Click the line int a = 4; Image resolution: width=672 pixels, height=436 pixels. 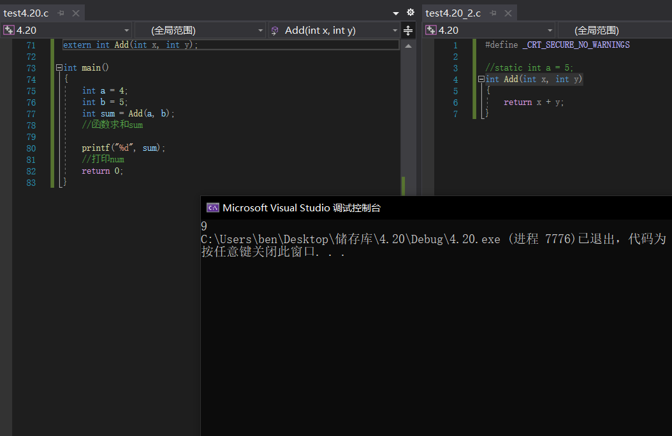click(x=105, y=91)
